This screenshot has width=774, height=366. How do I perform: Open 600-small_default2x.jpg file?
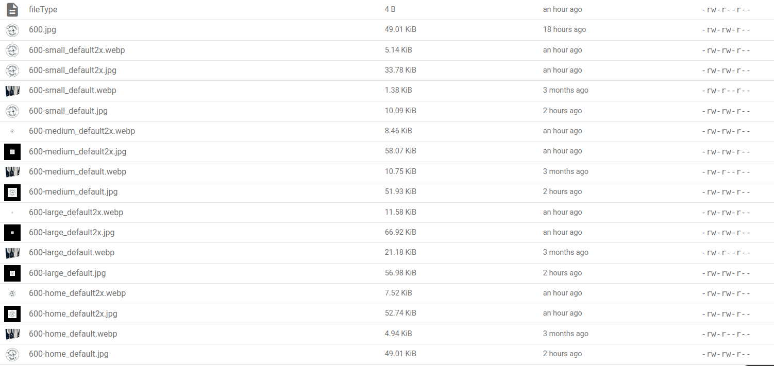73,70
